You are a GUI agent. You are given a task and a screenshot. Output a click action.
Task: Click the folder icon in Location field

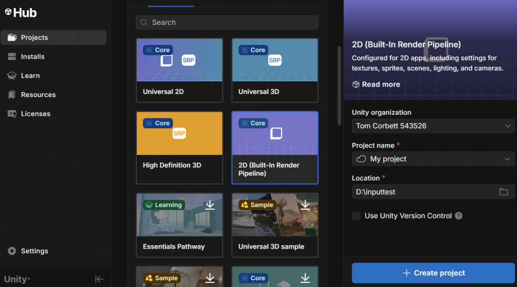coord(503,192)
